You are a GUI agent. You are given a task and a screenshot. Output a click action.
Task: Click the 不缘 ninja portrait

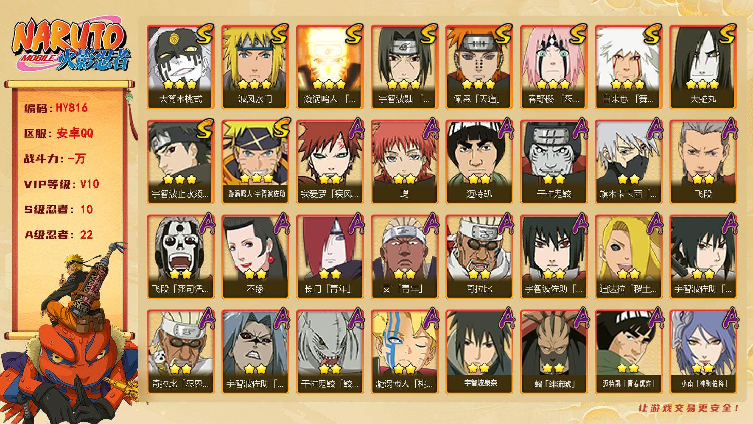(255, 257)
